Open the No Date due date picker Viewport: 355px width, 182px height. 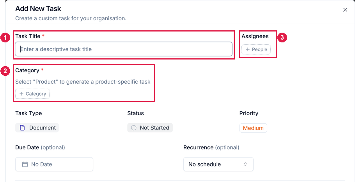tap(54, 164)
